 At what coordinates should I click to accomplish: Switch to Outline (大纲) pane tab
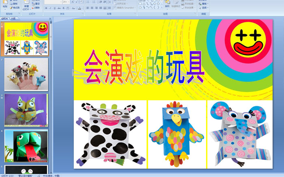[x=13, y=19]
